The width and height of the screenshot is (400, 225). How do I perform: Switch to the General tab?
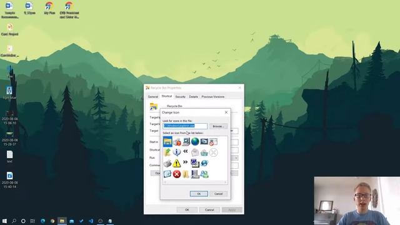153,97
